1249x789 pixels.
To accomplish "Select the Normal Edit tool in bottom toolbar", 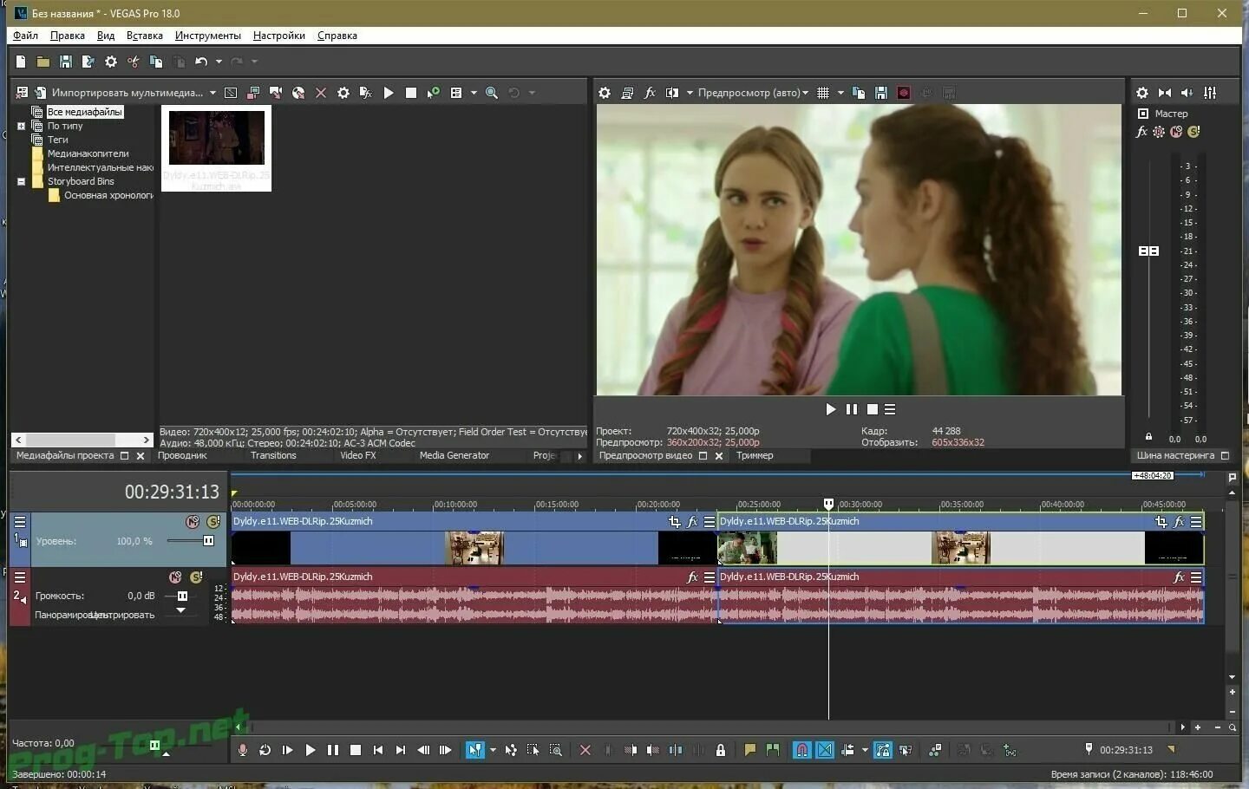I will pos(474,749).
